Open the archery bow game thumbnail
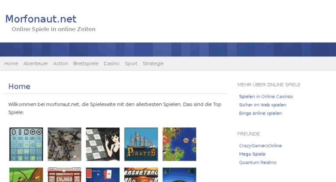This screenshot has width=336, height=182. coord(26,175)
